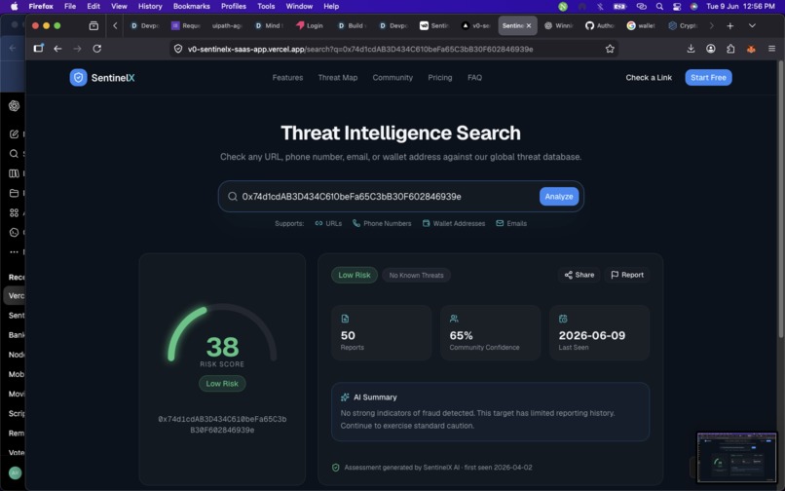785x491 pixels.
Task: Click the Apple menu logo
Action: coord(14,7)
